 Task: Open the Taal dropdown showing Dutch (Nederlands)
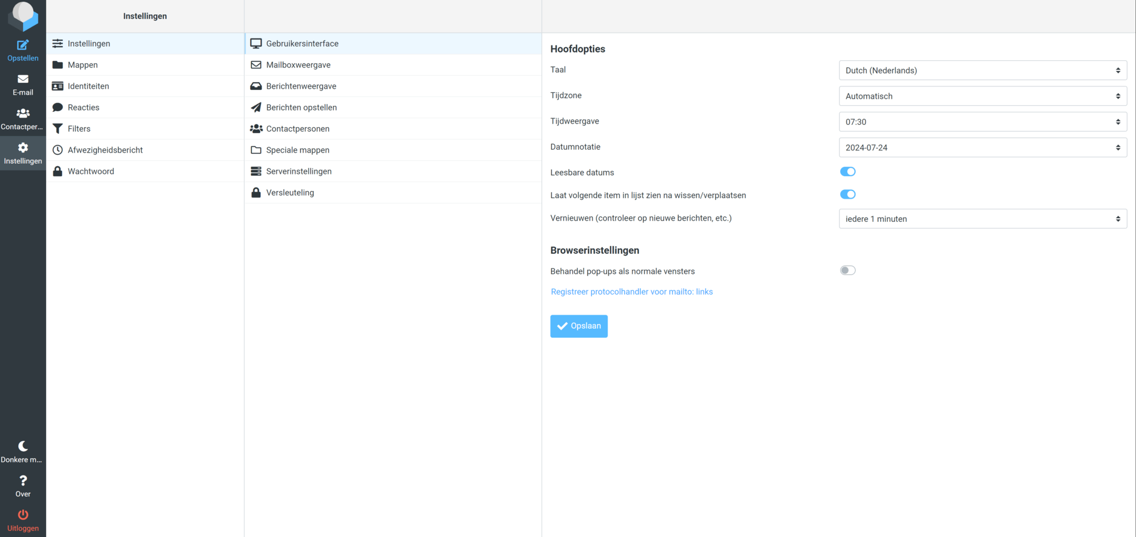(982, 70)
